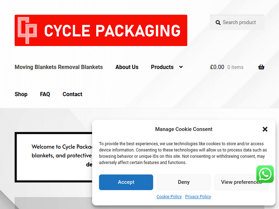Accept cookies

pyautogui.click(x=126, y=182)
